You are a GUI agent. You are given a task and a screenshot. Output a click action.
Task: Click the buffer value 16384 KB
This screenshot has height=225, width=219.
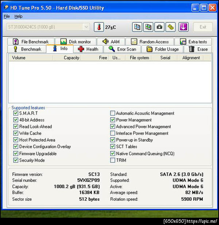pyautogui.click(x=89, y=193)
